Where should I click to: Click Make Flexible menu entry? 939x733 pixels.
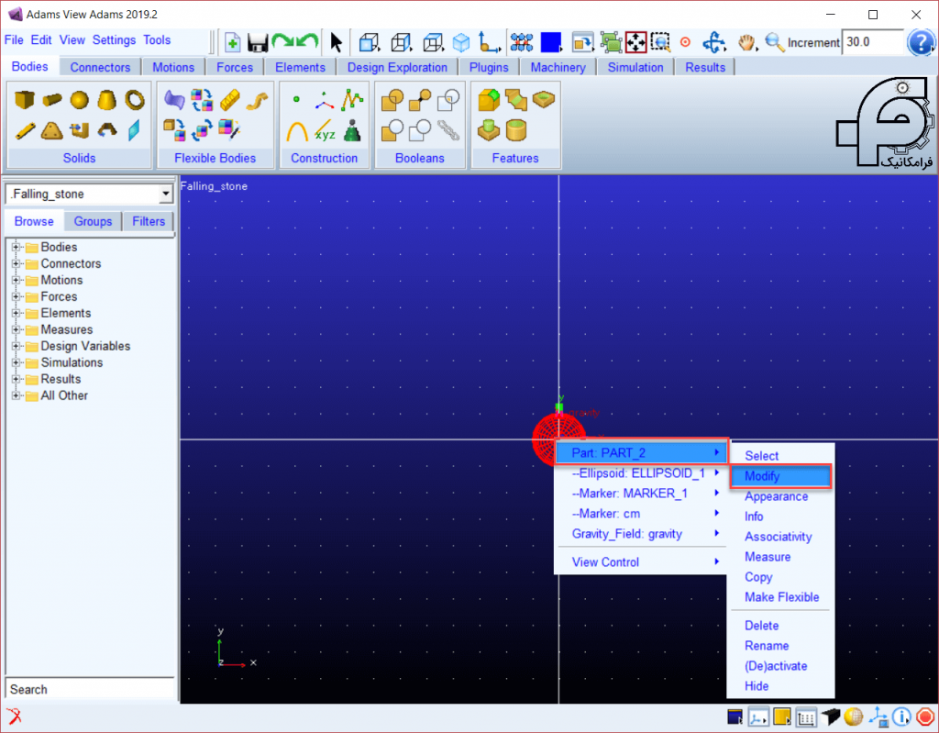[x=781, y=597]
